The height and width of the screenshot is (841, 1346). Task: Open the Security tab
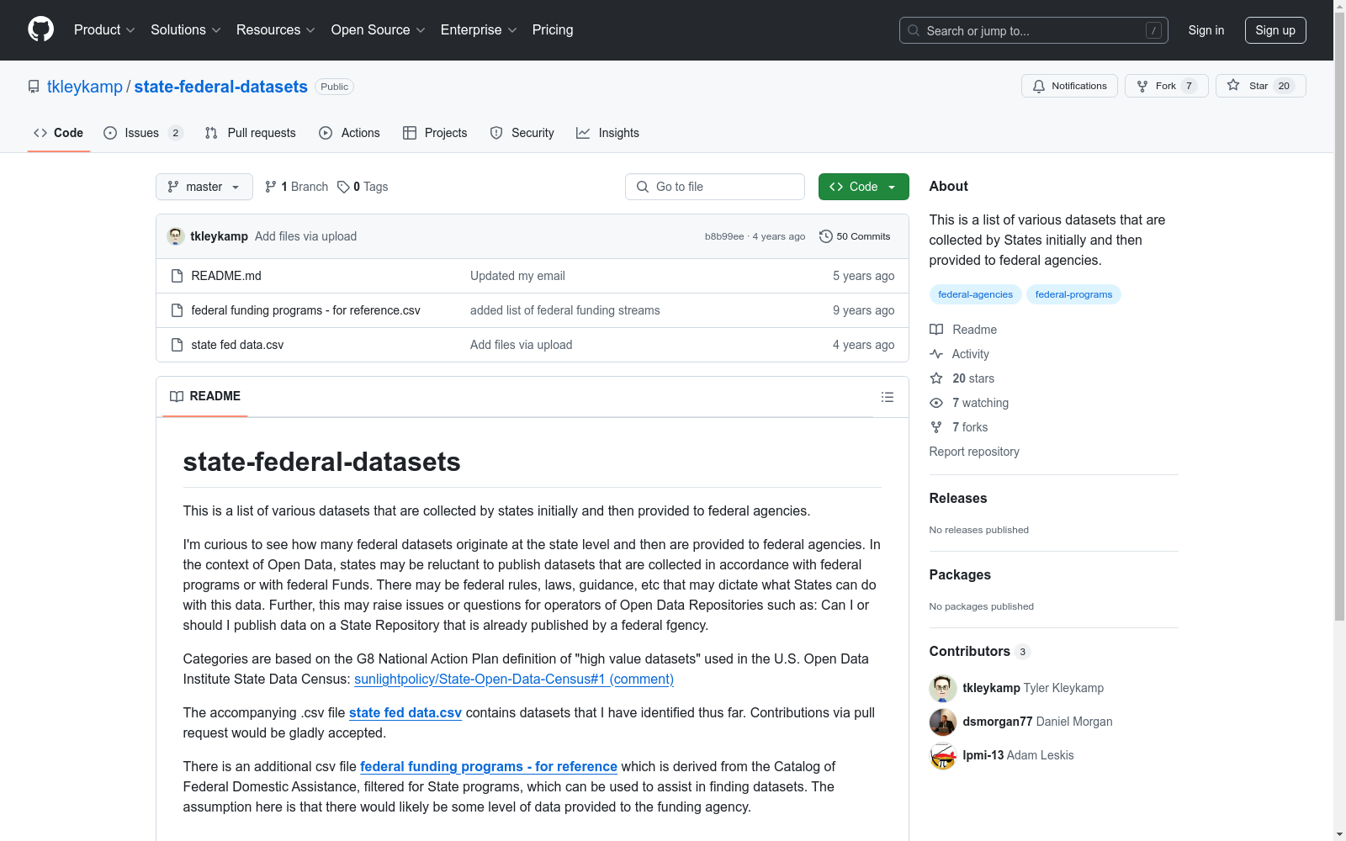(522, 133)
